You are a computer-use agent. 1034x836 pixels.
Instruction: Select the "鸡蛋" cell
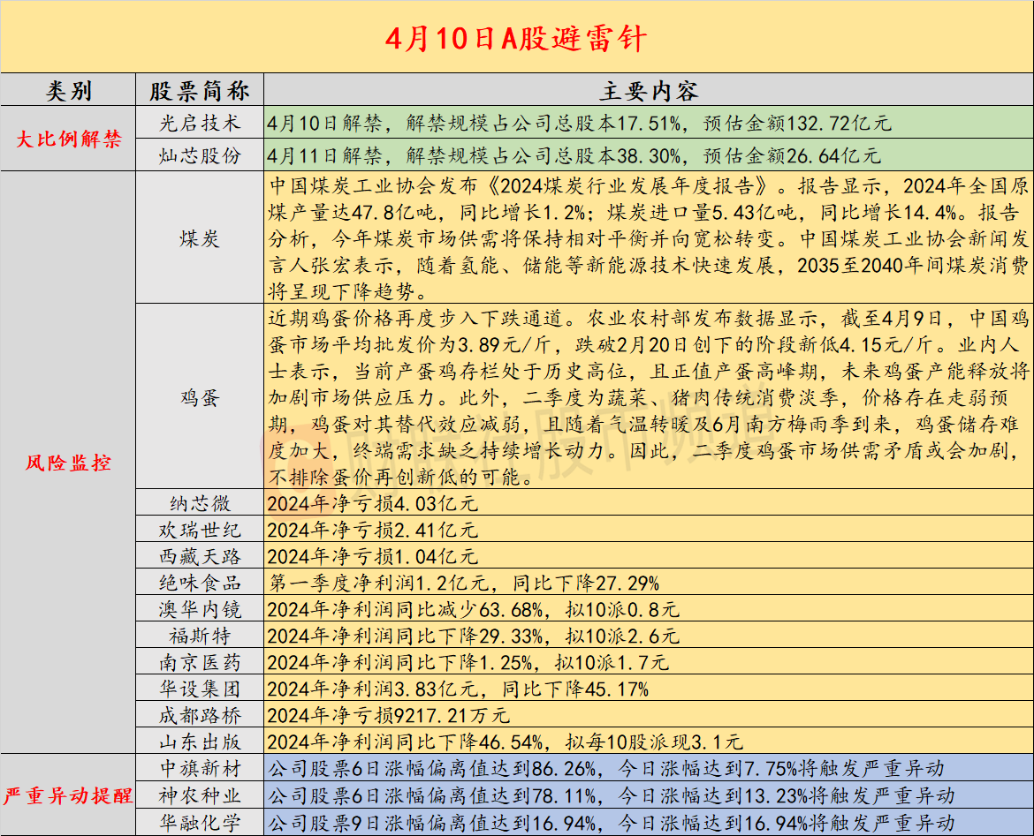[x=200, y=397]
